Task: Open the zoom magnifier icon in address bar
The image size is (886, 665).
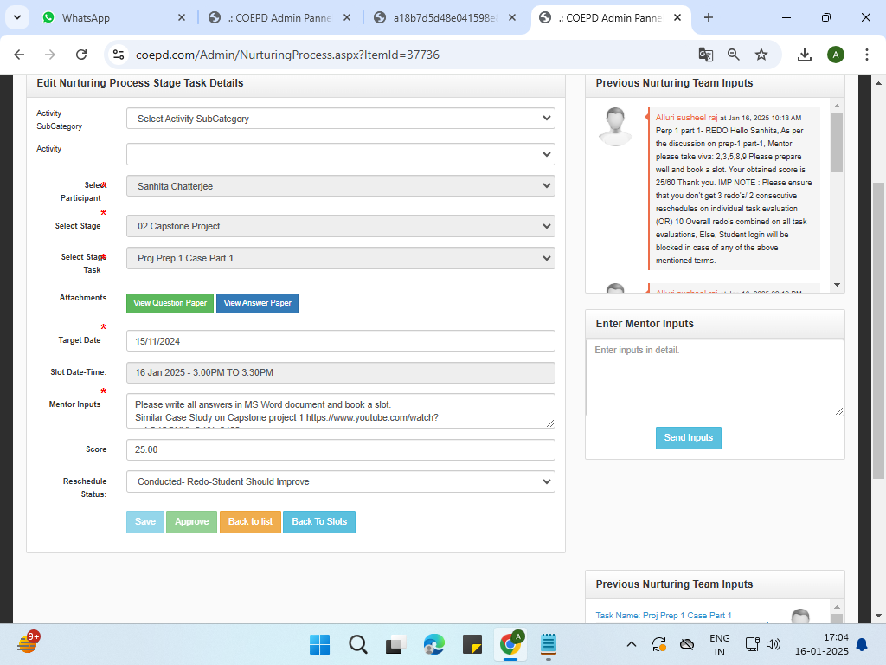Action: tap(734, 55)
